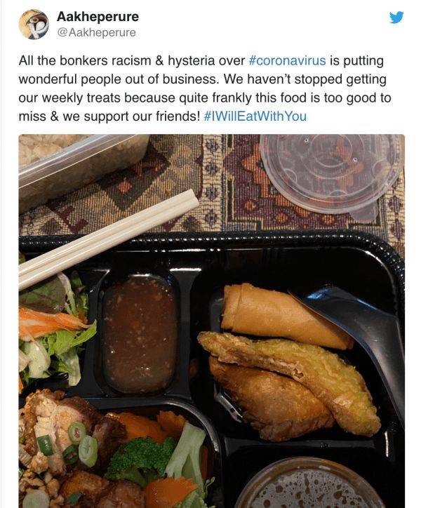
Task: Visit the @Aakheperure handle link
Action: point(96,32)
